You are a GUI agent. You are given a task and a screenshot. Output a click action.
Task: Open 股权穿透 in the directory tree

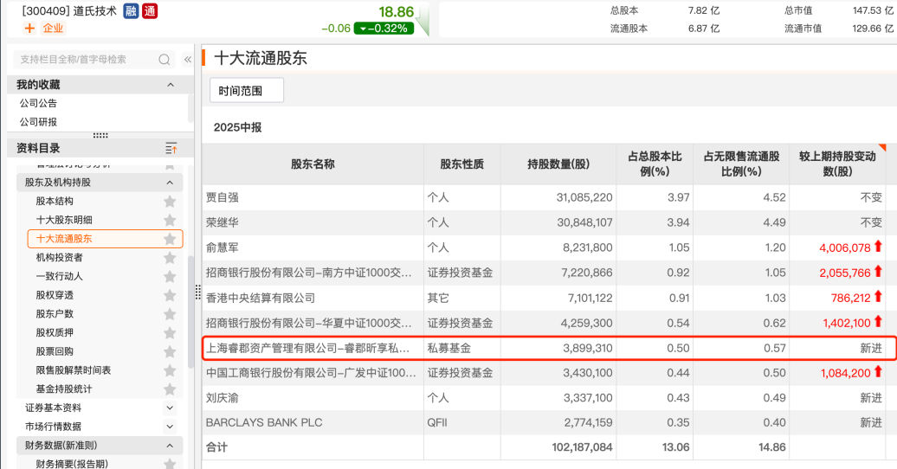(55, 295)
